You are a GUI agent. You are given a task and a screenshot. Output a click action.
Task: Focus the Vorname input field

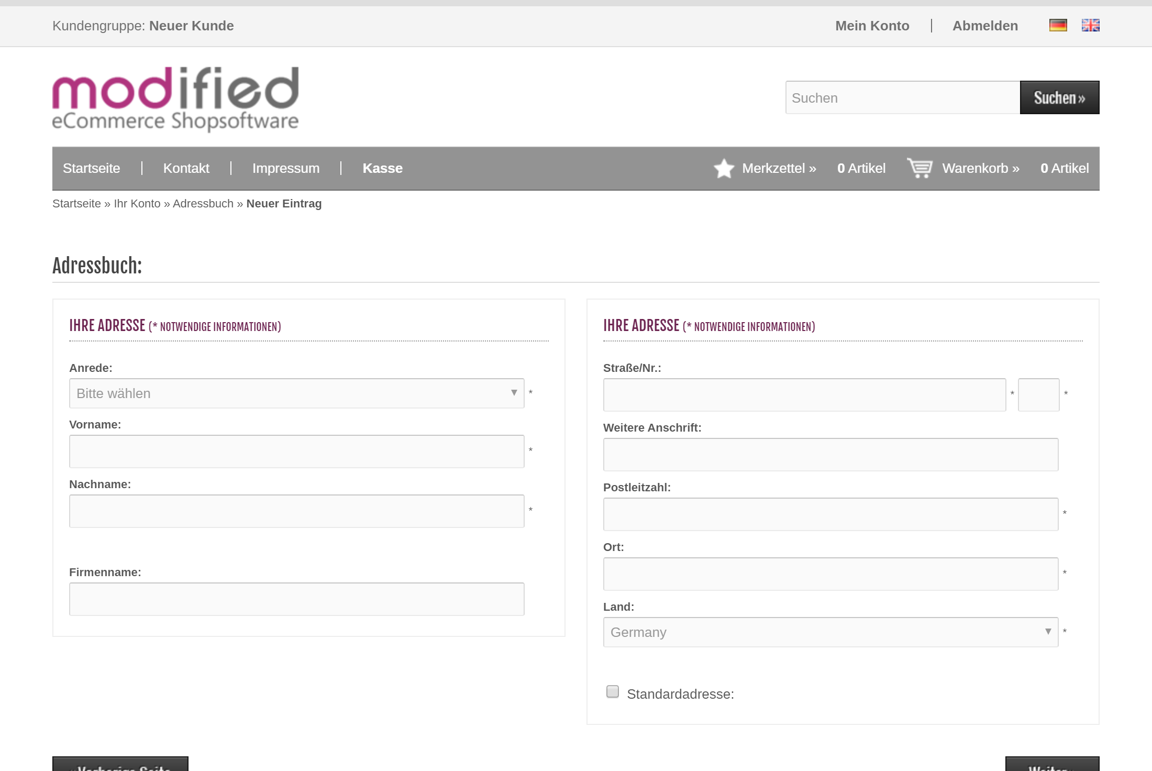pos(296,451)
